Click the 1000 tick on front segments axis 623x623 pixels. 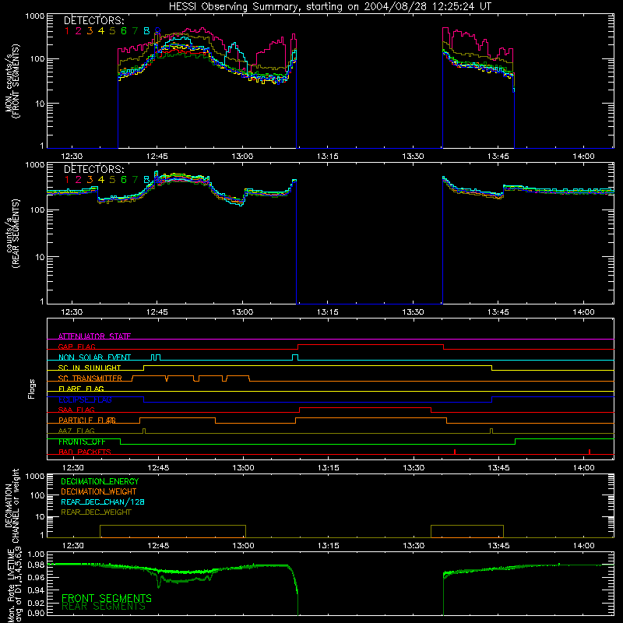point(35,16)
